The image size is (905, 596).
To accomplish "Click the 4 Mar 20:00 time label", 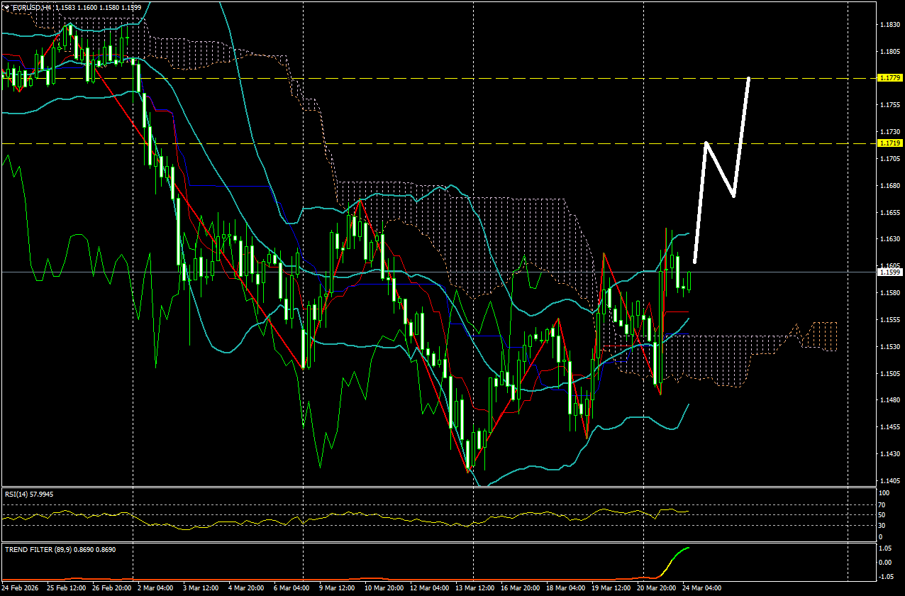I will click(247, 588).
